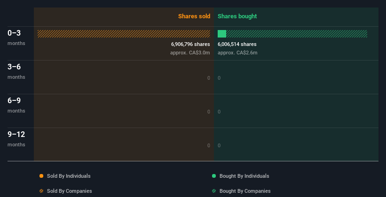
Task: Click the approx. CA$3.0m amount
Action: click(190, 53)
